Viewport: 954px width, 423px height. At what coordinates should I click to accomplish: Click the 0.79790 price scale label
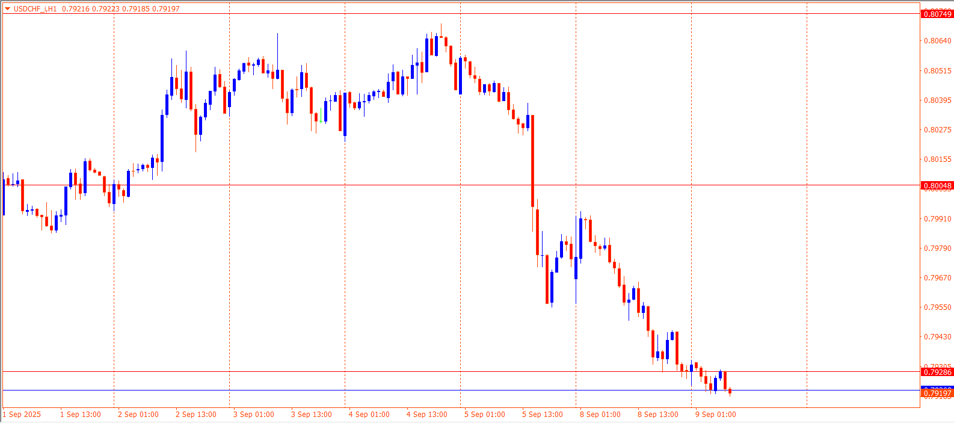click(938, 248)
